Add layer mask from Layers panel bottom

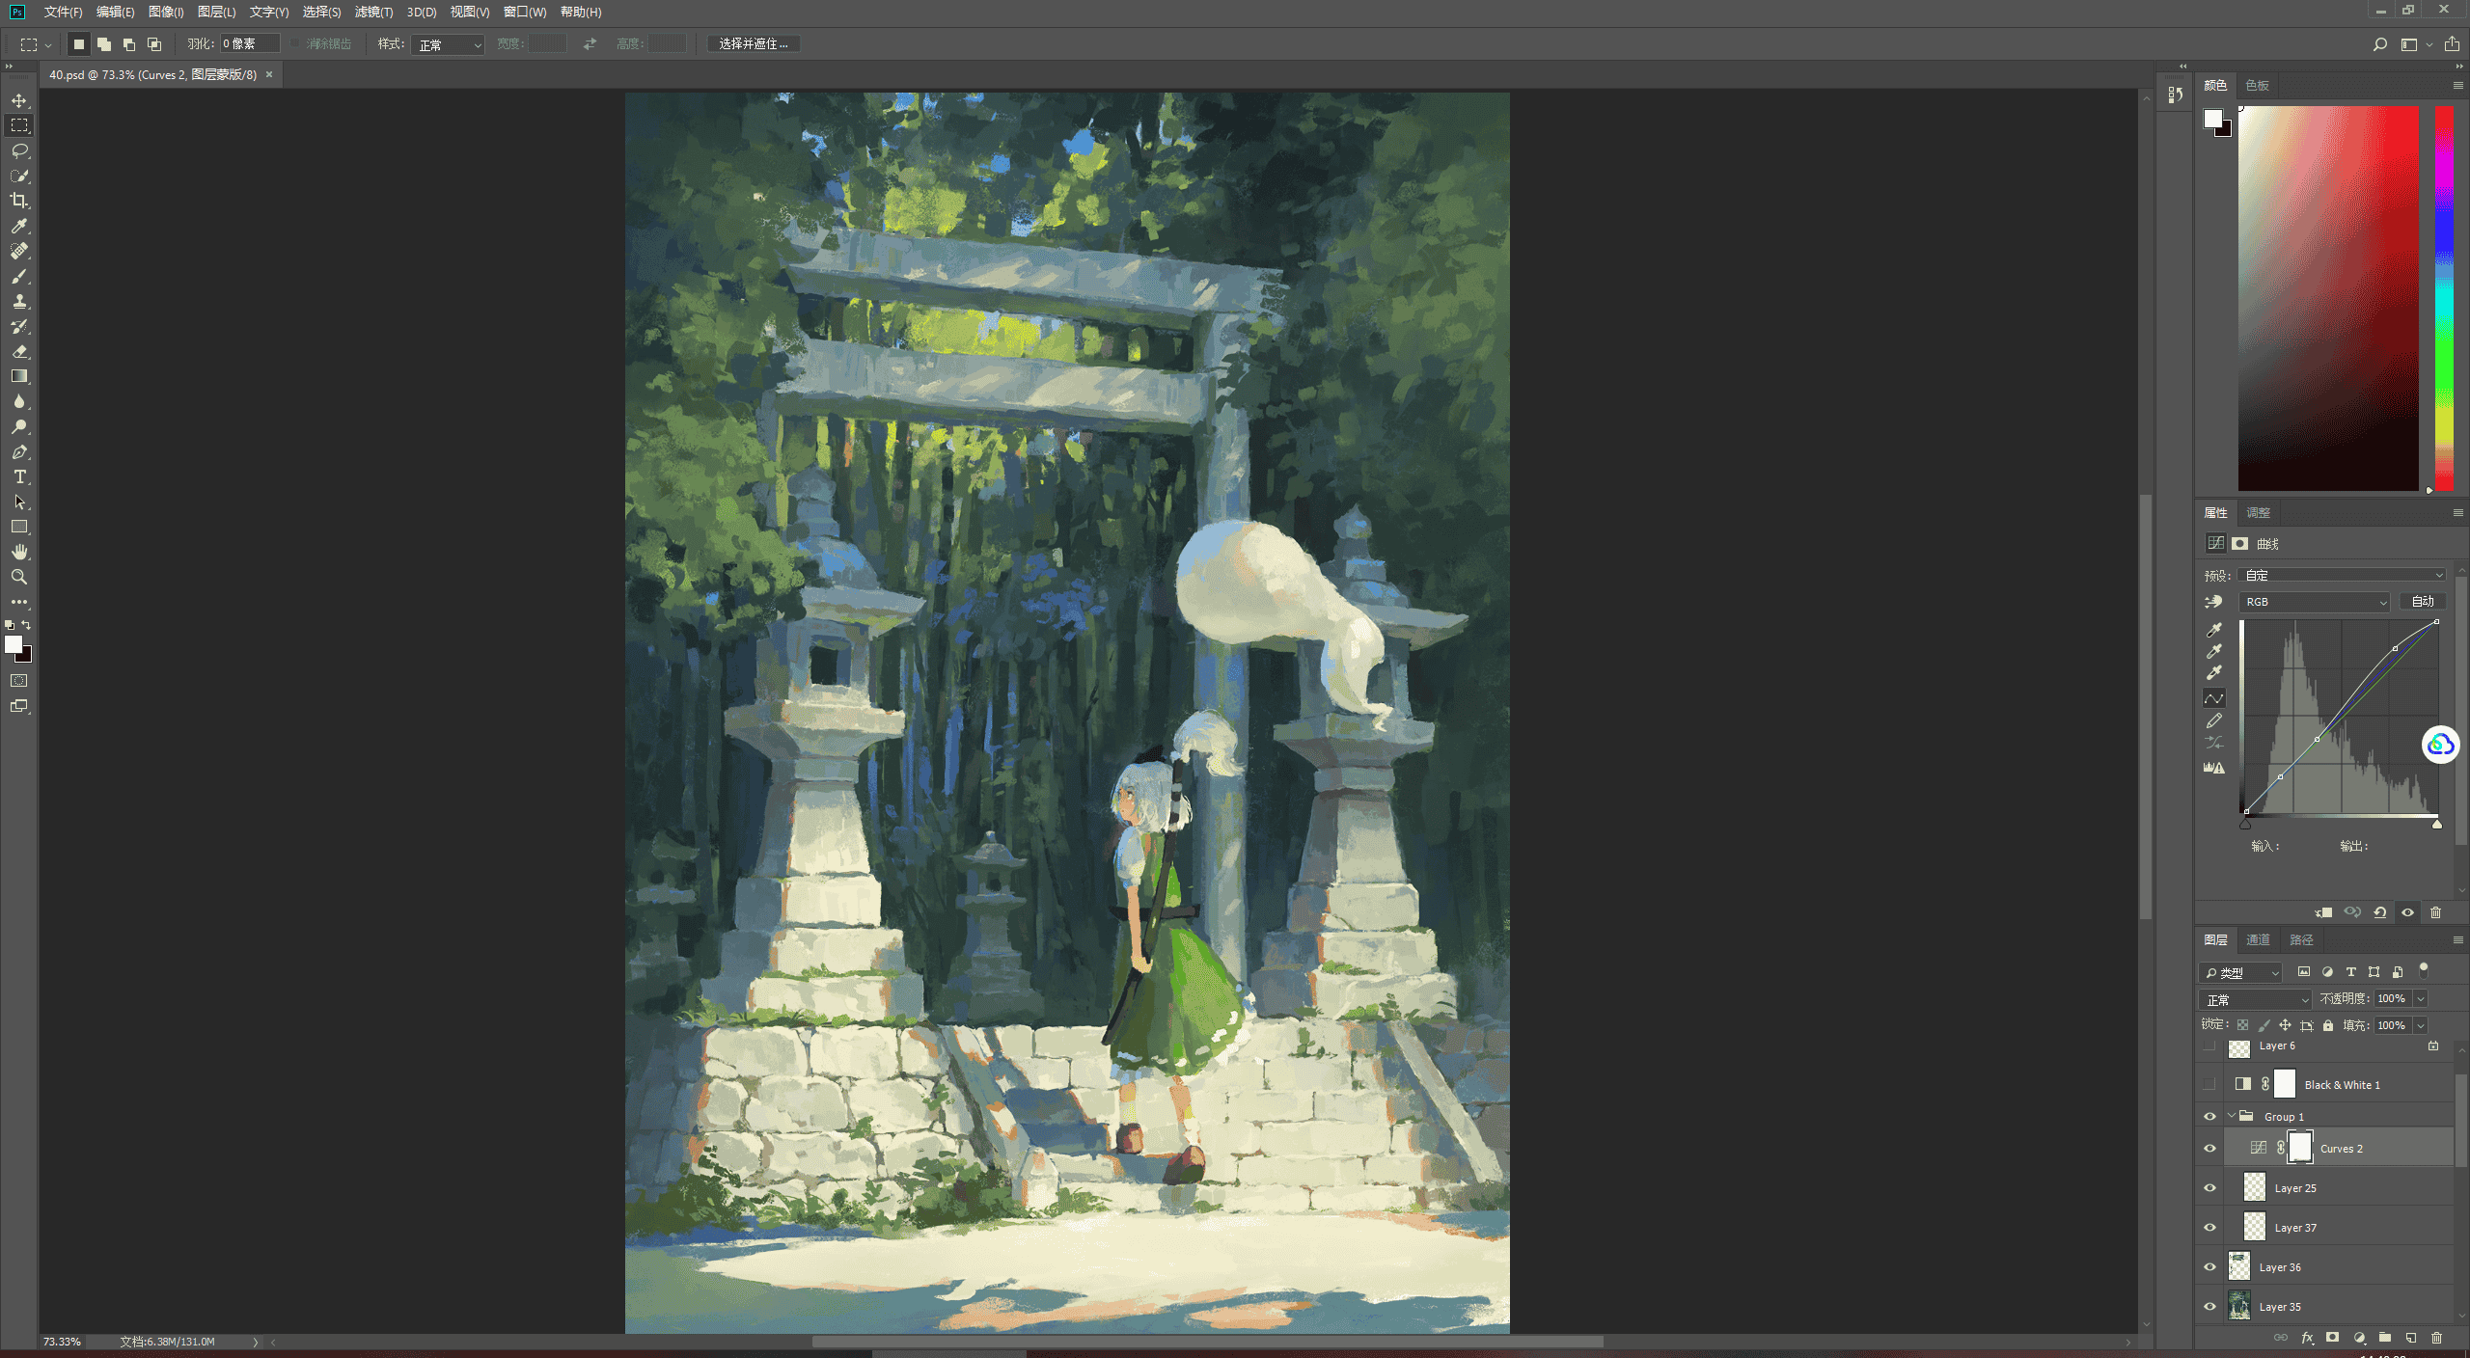(x=2332, y=1338)
